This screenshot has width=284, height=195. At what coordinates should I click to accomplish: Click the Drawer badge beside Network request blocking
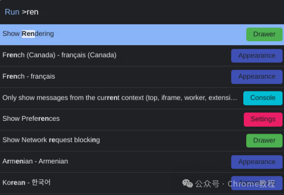264,140
